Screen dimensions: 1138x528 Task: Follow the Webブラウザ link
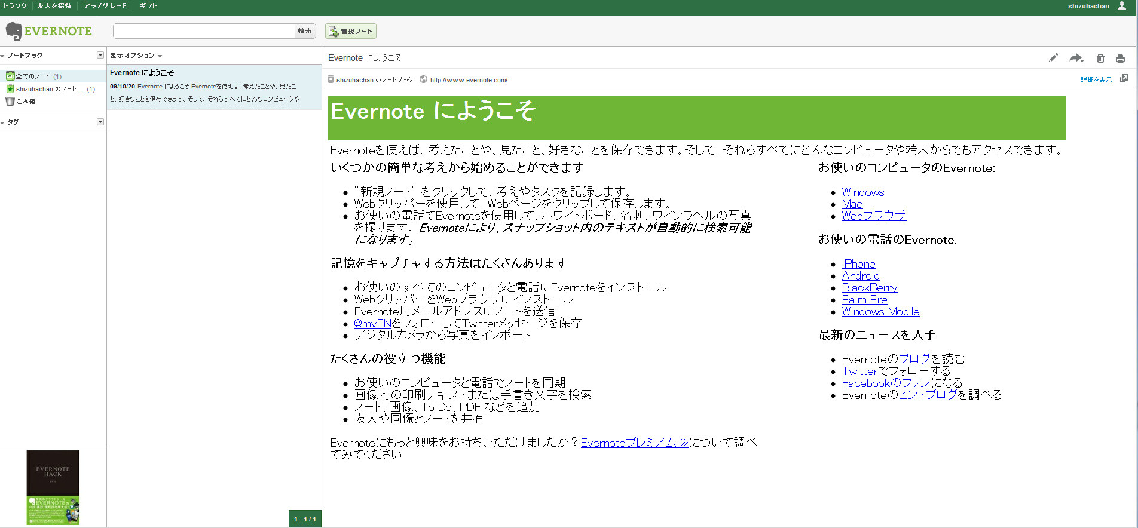coord(874,216)
